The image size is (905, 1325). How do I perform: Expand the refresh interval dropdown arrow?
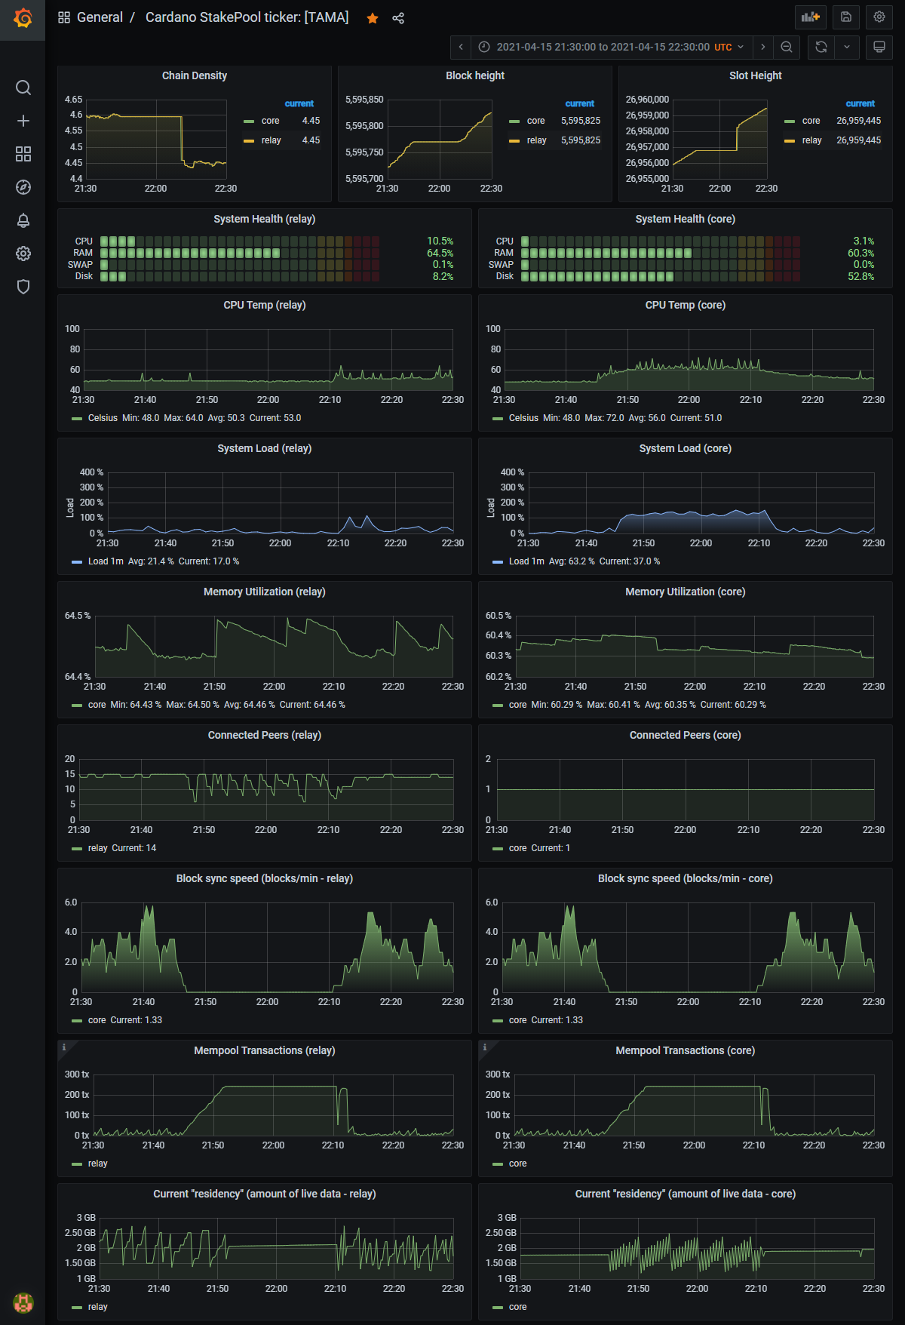(x=847, y=47)
